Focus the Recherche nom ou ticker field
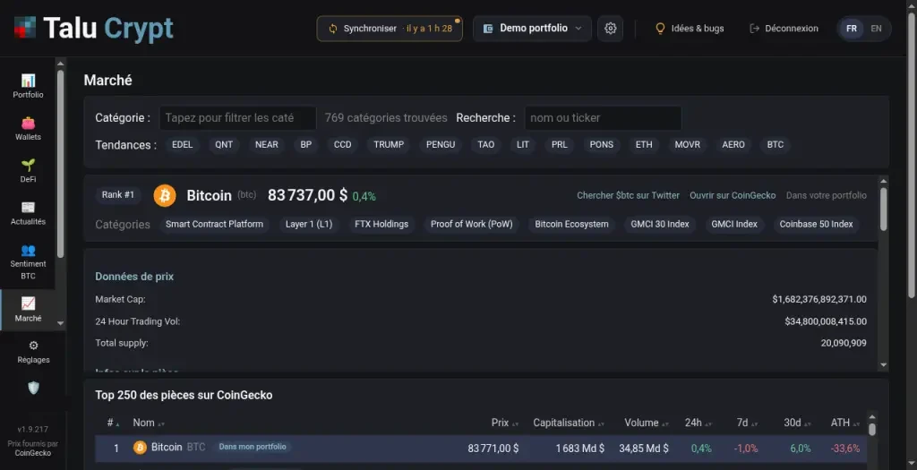Screen dimensions: 917x470 coord(603,117)
